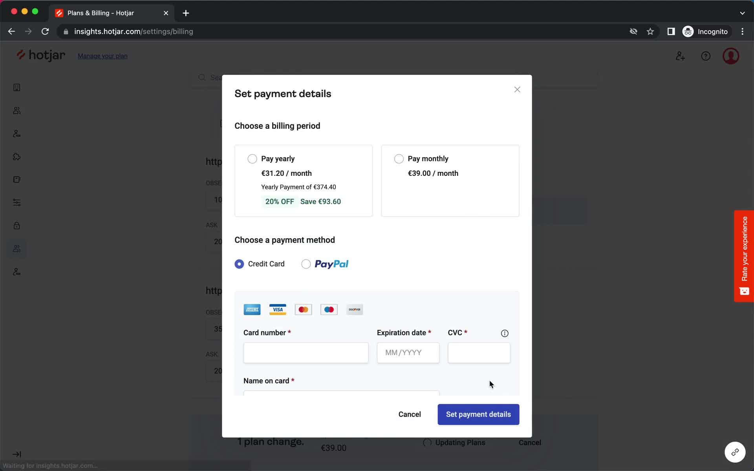This screenshot has width=754, height=471.
Task: Click the Help support icon
Action: (x=706, y=56)
